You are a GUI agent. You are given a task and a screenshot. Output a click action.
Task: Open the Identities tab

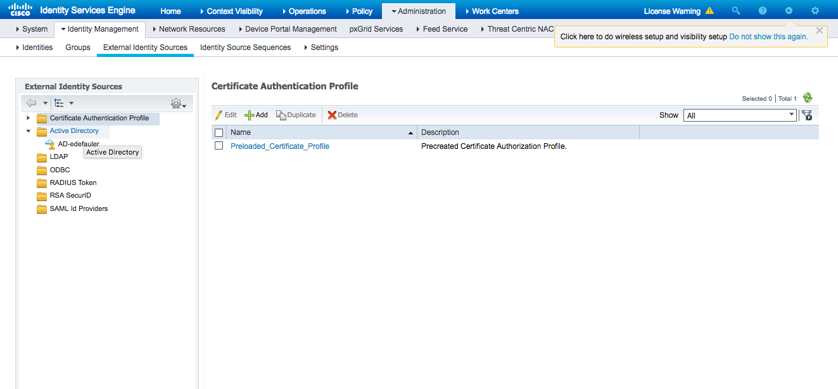pyautogui.click(x=34, y=48)
